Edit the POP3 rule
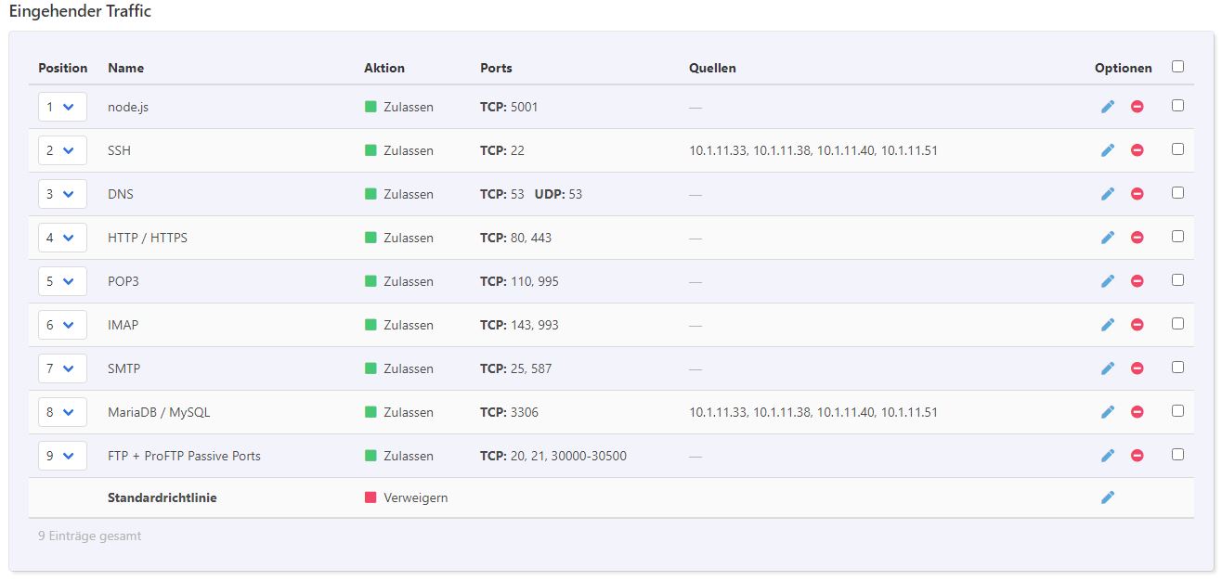Image resolution: width=1222 pixels, height=581 pixels. point(1107,281)
